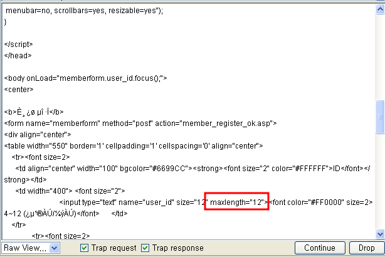This screenshot has width=385, height=257.
Task: Click the td width="400" line
Action: pyautogui.click(x=70, y=191)
